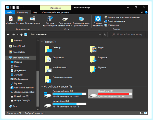This screenshot has width=153, height=120.
Task: Select Локальный диск (C:) in sidebar
Action: 22,92
